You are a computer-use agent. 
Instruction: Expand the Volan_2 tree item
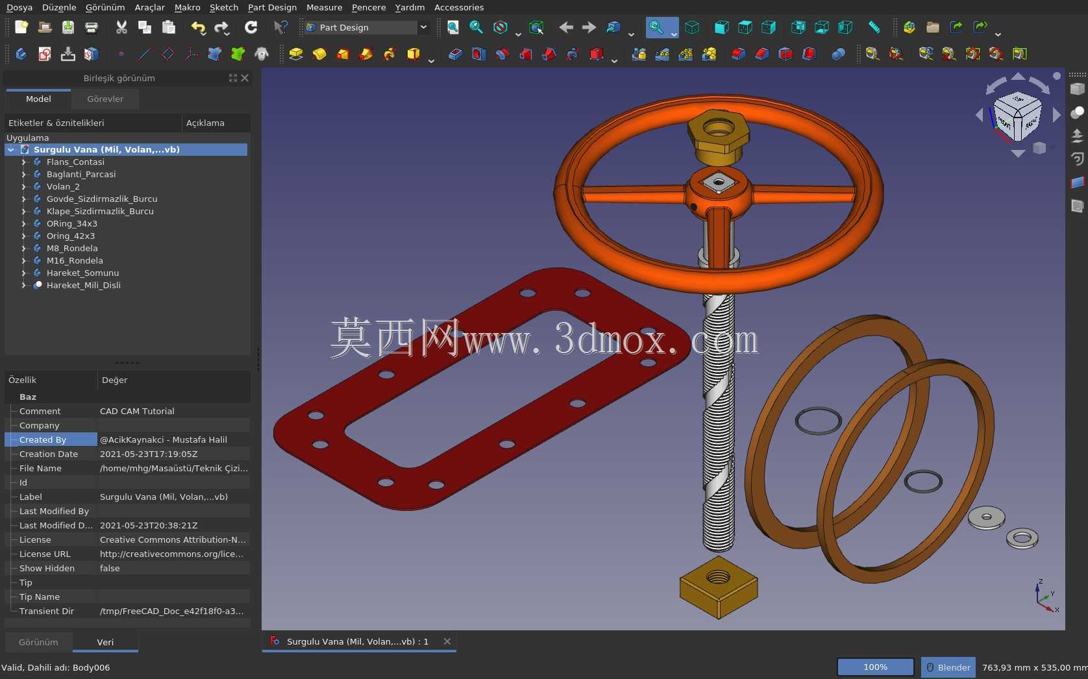coord(24,186)
